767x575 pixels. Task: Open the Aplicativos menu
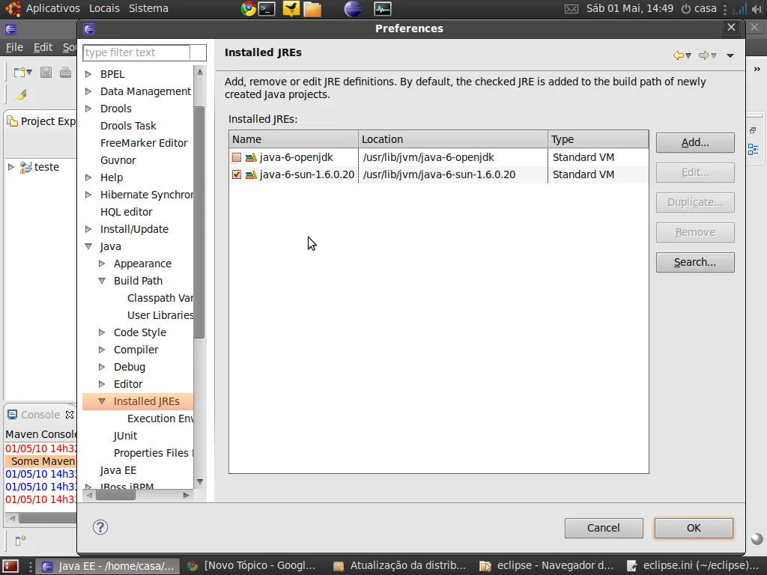point(53,8)
